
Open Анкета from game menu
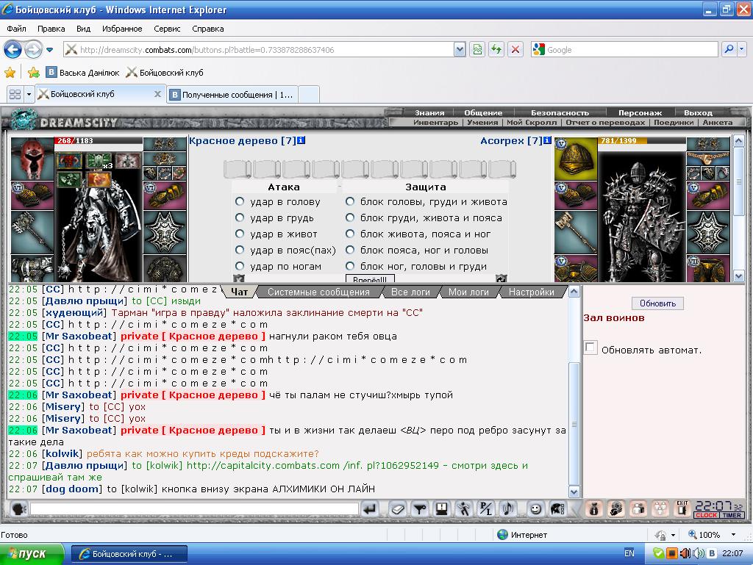tap(718, 122)
